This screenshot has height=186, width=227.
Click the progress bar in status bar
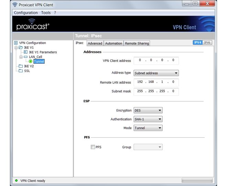point(197,180)
